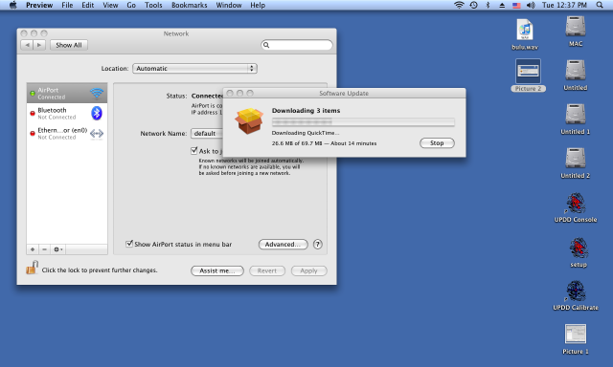
Task: Click the Revert button
Action: 267,270
